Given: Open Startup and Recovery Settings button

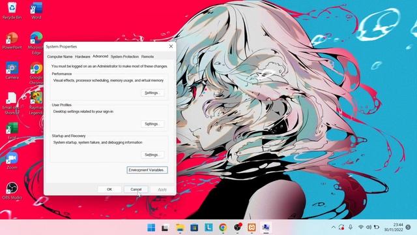Looking at the screenshot, I should point(152,155).
